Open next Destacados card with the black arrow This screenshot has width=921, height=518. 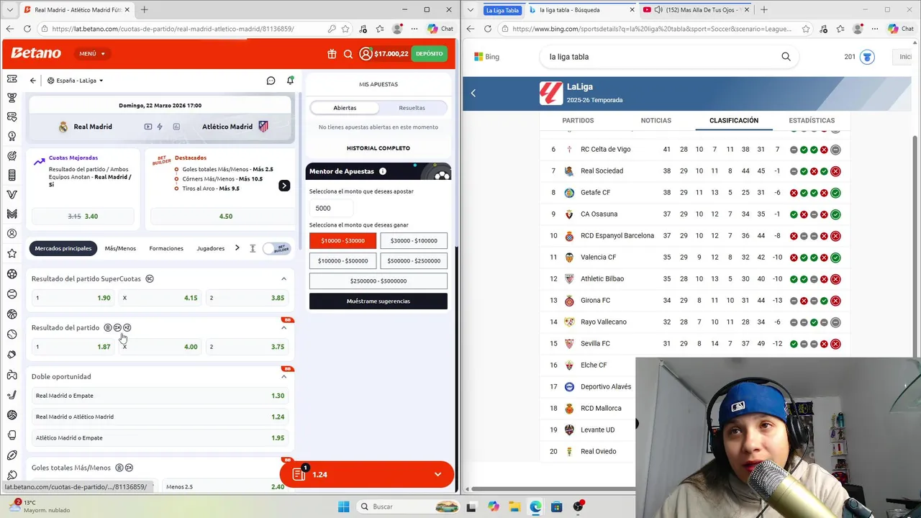pos(284,186)
